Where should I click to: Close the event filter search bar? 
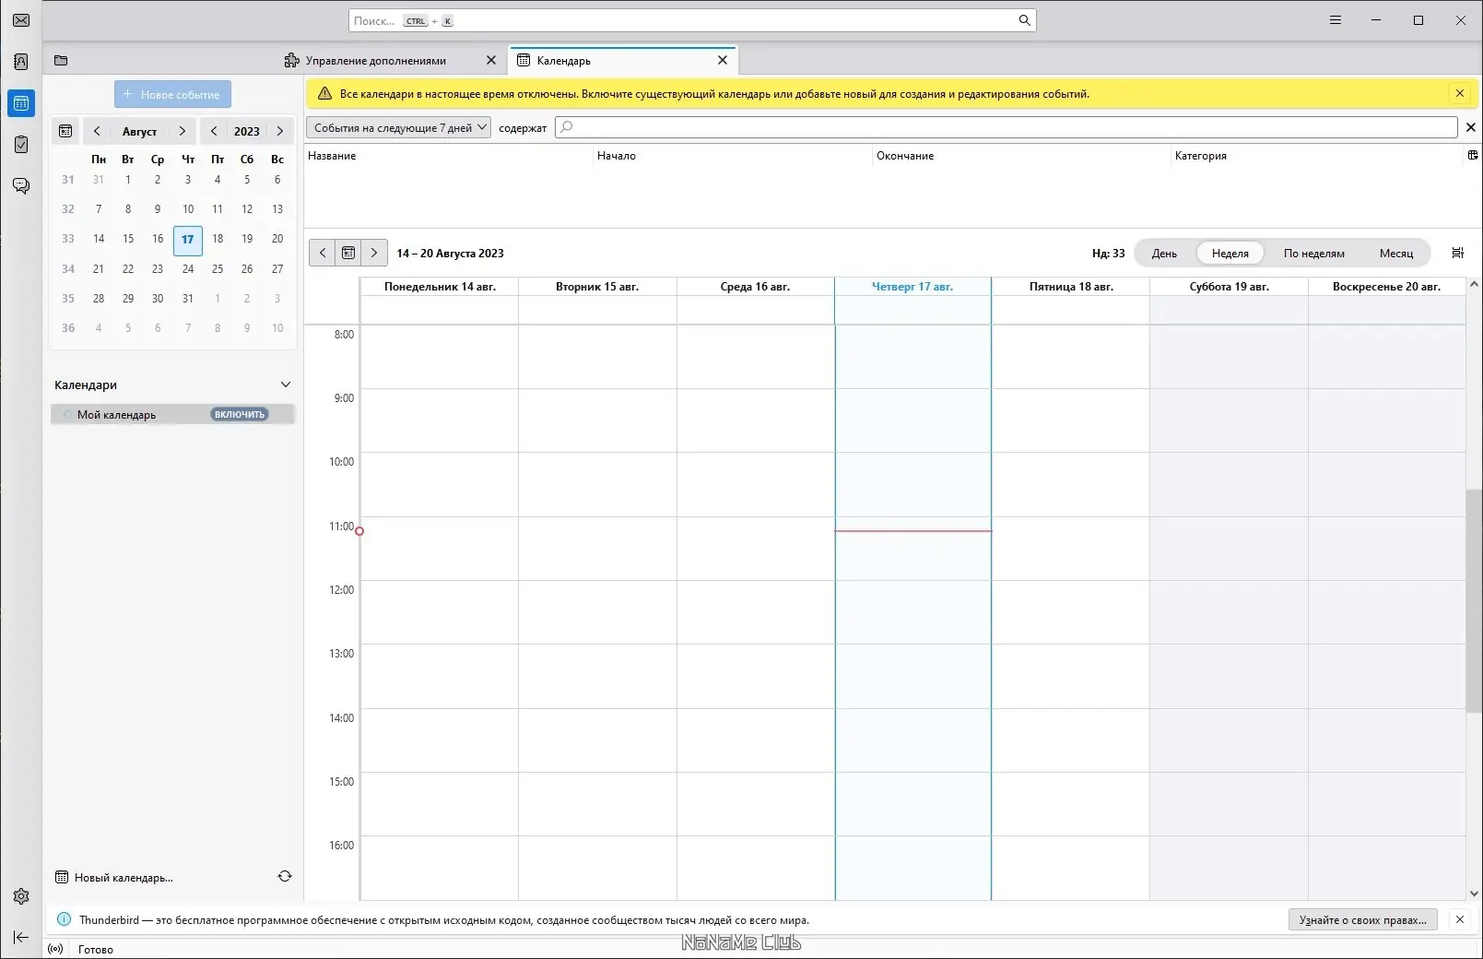point(1471,127)
